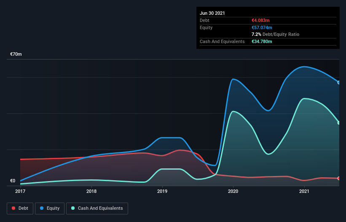This screenshot has height=222, width=346.
Task: Toggle the Debt series legend button
Action: (20, 208)
